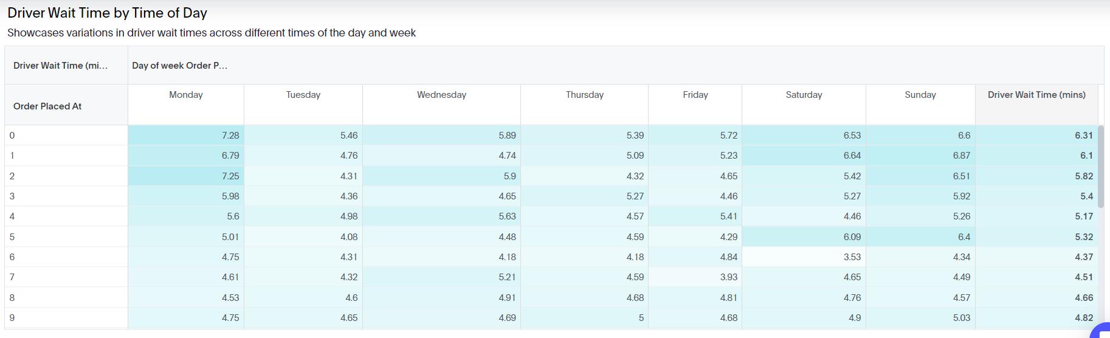Choose the Thursday column header

point(584,95)
